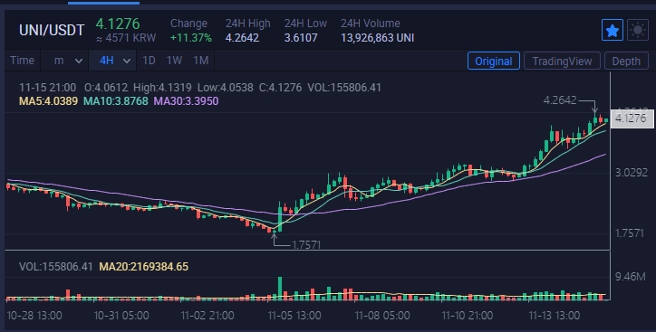Open the Depth chart

point(626,61)
